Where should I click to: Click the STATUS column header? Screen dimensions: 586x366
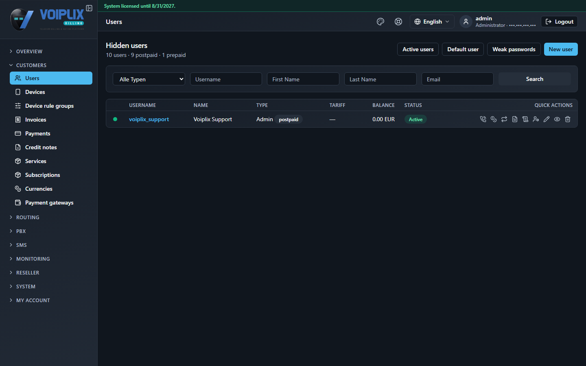(413, 105)
